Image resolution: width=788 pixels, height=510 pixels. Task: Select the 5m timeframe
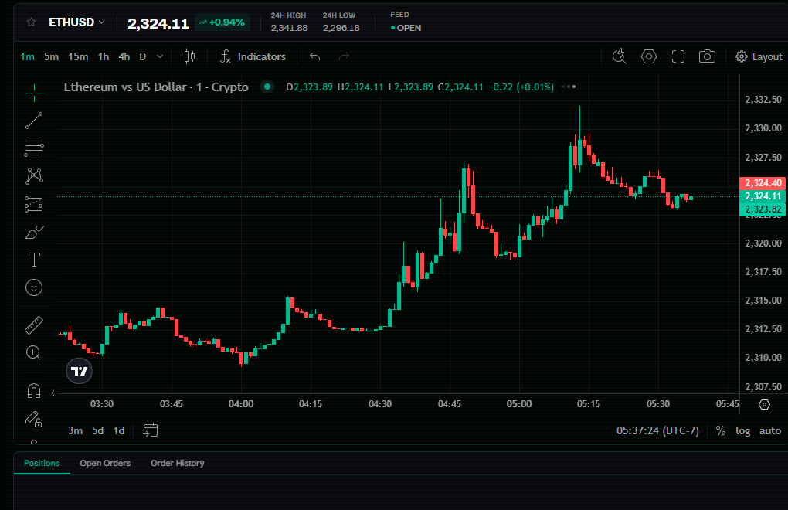pos(51,56)
